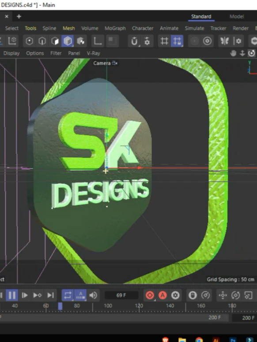This screenshot has width=257, height=342.
Task: Click the Axis mode L-shaped icon
Action: (98, 41)
